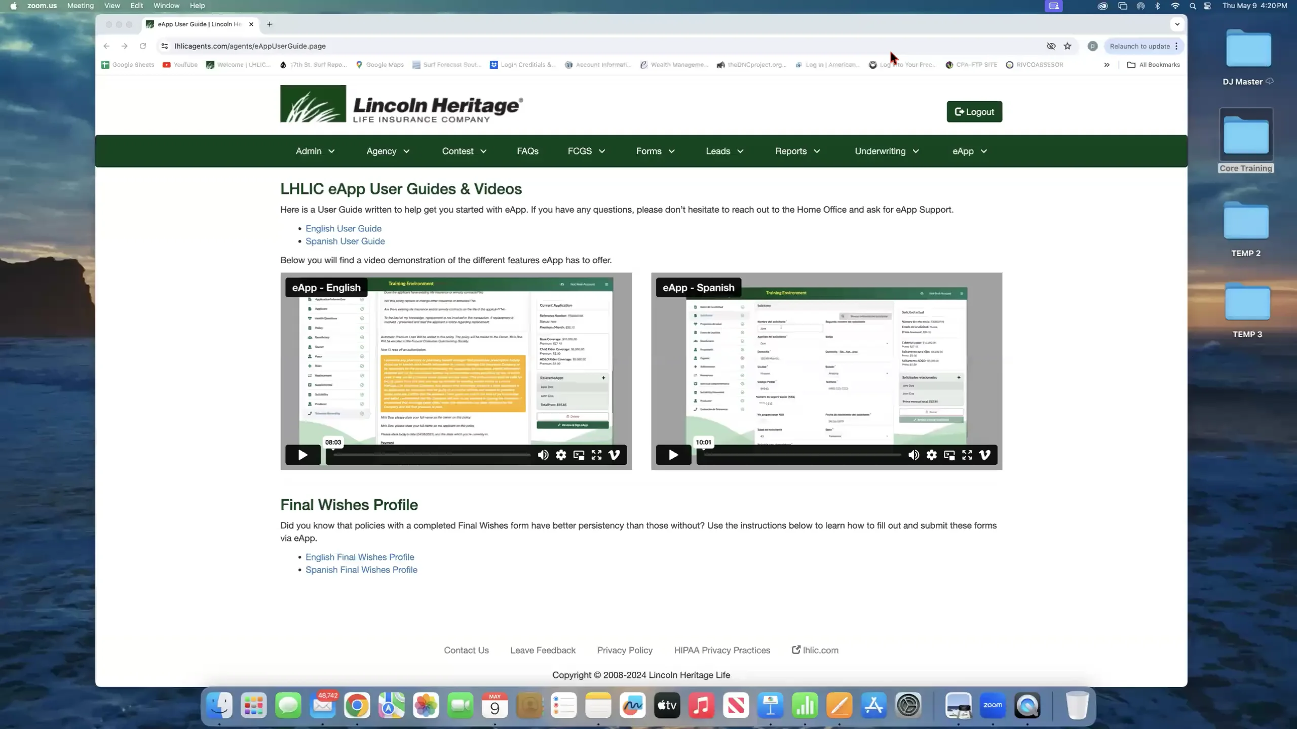Enter fullscreen on English video
The width and height of the screenshot is (1297, 729).
(596, 455)
